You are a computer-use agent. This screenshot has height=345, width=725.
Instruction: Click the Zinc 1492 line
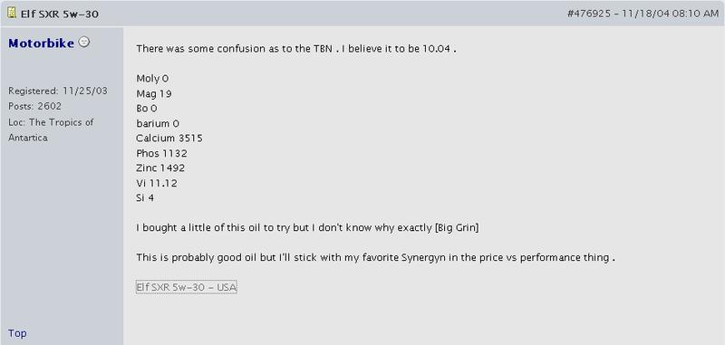pyautogui.click(x=160, y=168)
